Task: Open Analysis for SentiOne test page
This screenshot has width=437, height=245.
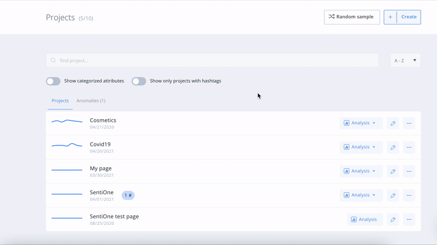Action: click(x=364, y=219)
